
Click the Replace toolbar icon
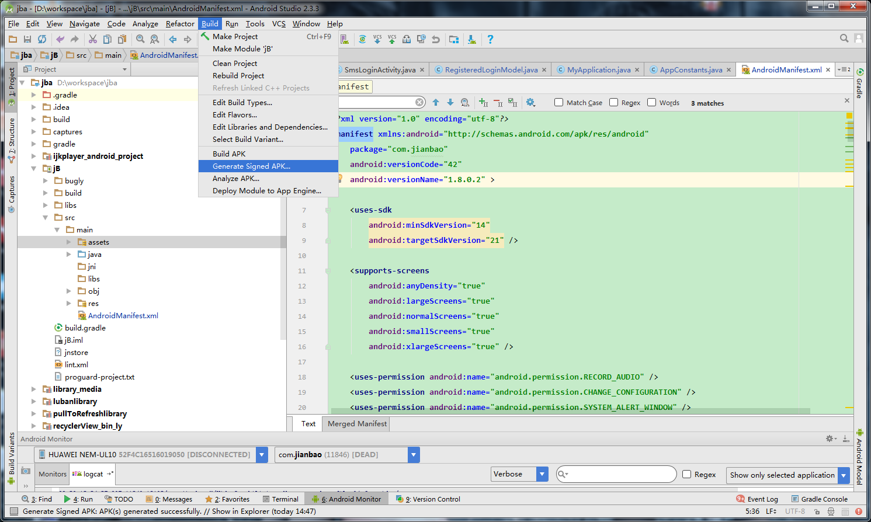click(155, 39)
